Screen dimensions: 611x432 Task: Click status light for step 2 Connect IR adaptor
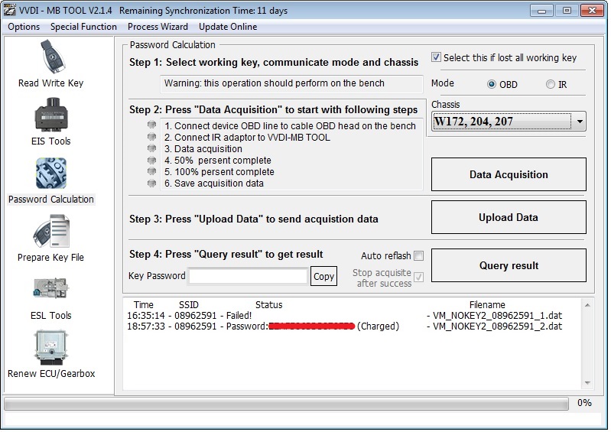(151, 137)
